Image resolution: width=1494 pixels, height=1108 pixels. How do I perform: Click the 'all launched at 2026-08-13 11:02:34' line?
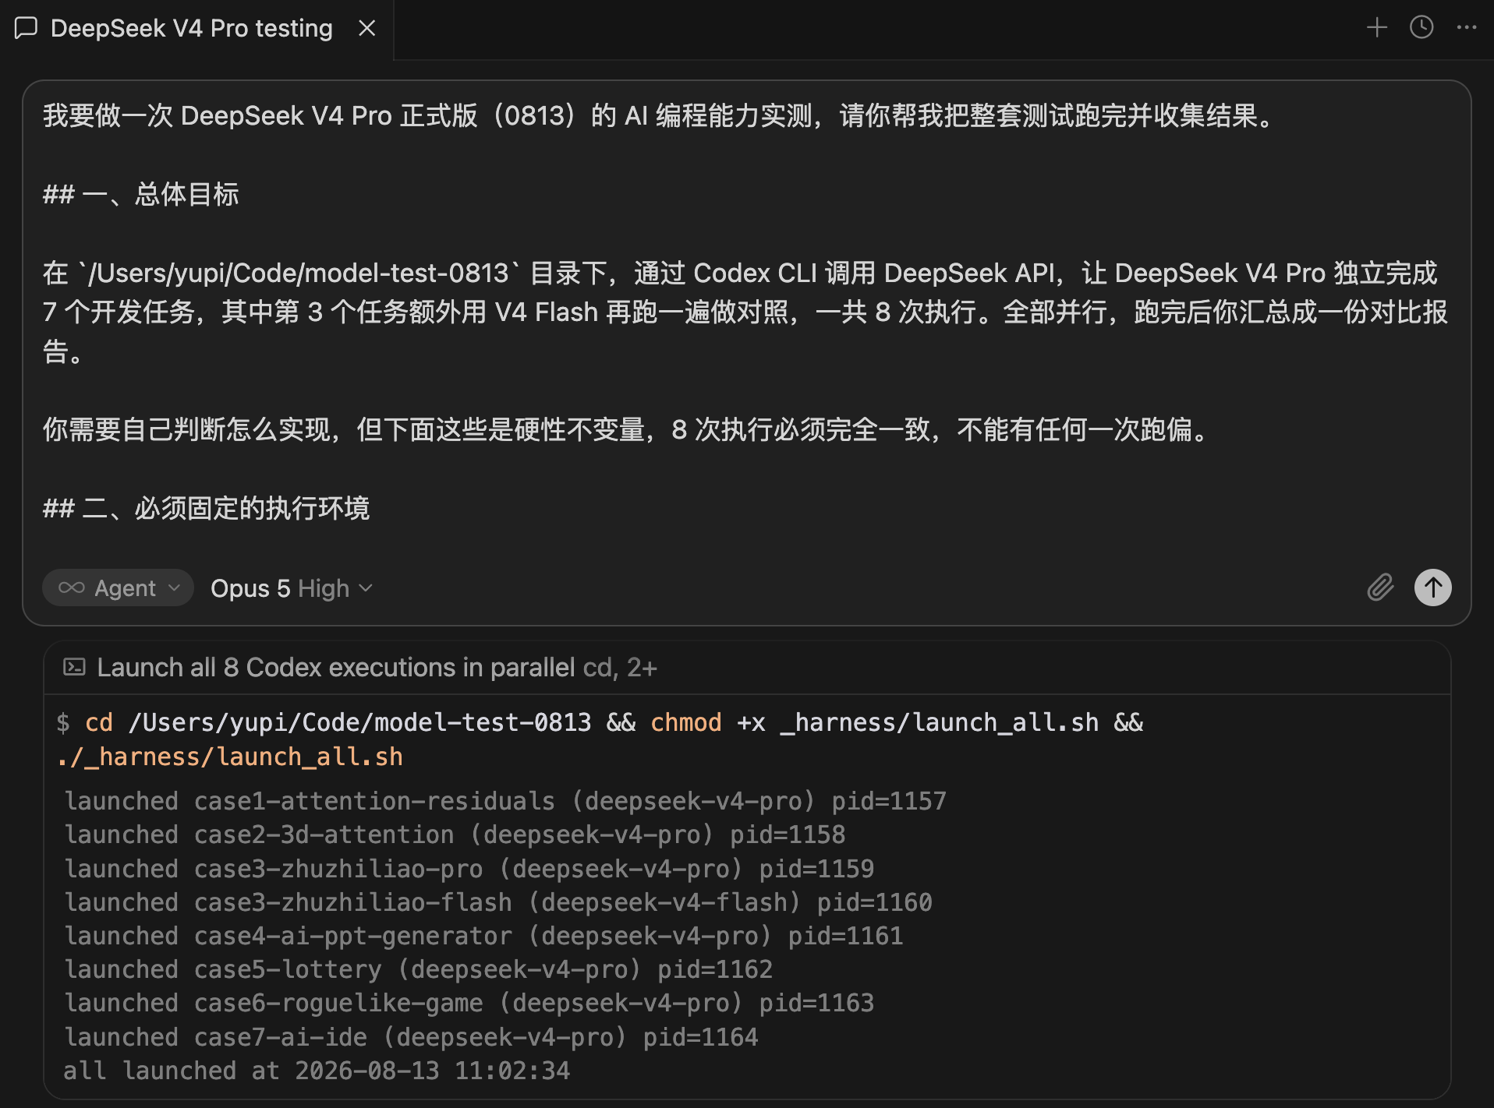(x=317, y=1071)
